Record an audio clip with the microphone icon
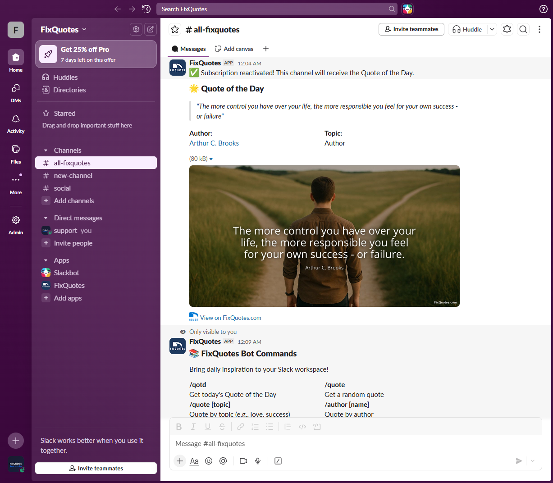 tap(258, 461)
